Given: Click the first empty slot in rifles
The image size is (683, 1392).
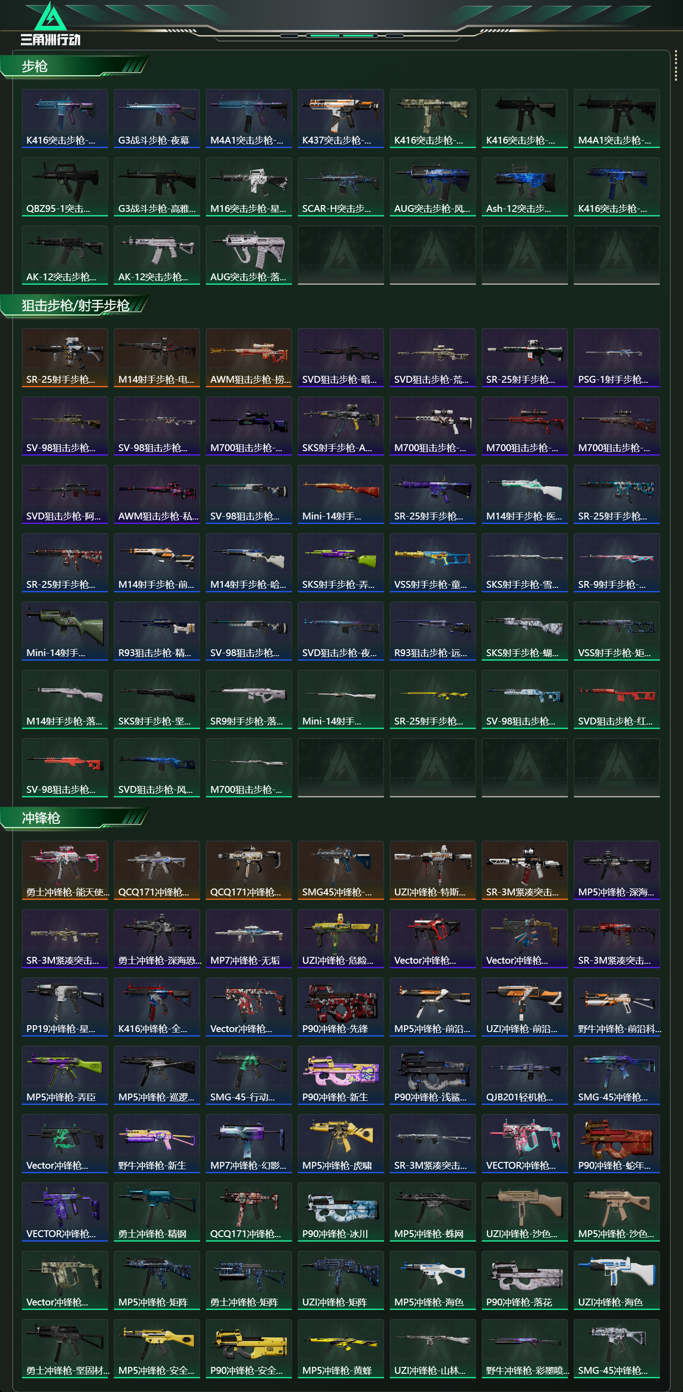Looking at the screenshot, I should [x=341, y=255].
